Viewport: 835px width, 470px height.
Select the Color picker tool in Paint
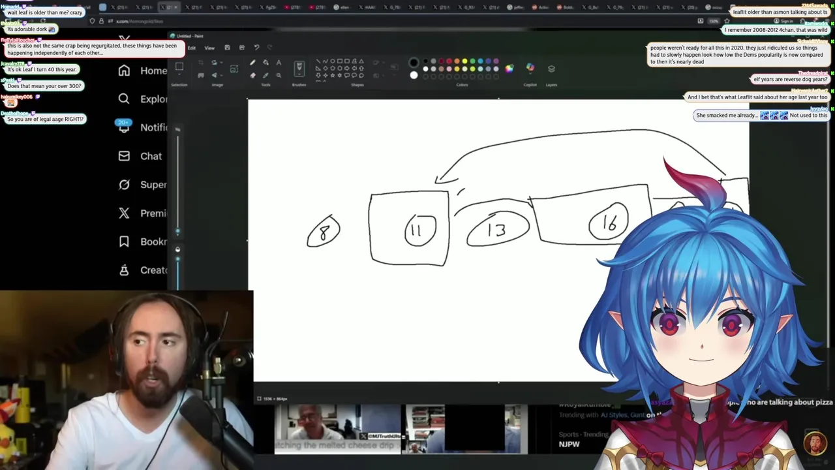click(x=266, y=75)
